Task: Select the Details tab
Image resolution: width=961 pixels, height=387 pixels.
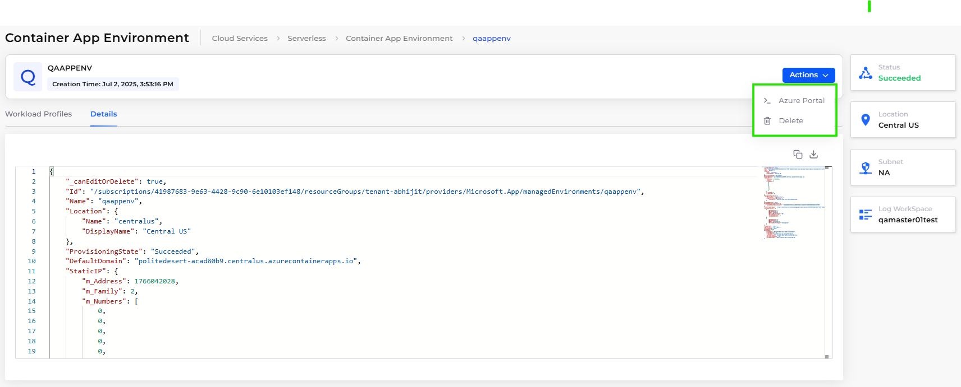Action: (104, 114)
